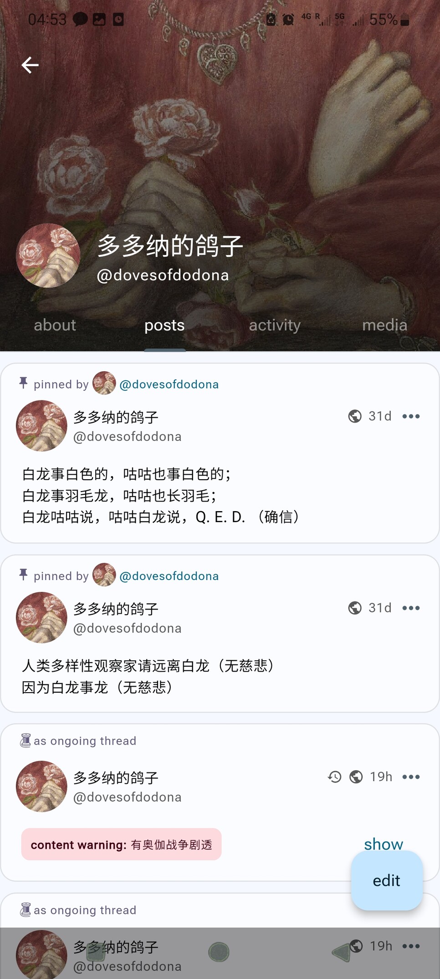The width and height of the screenshot is (440, 979).
Task: Tap the back arrow icon
Action: (x=30, y=65)
